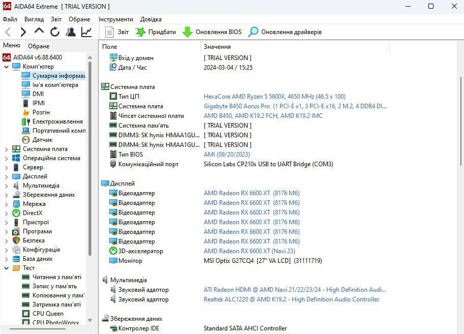Click the Refresh toolbar icon
This screenshot has width=464, height=334.
pos(55,32)
